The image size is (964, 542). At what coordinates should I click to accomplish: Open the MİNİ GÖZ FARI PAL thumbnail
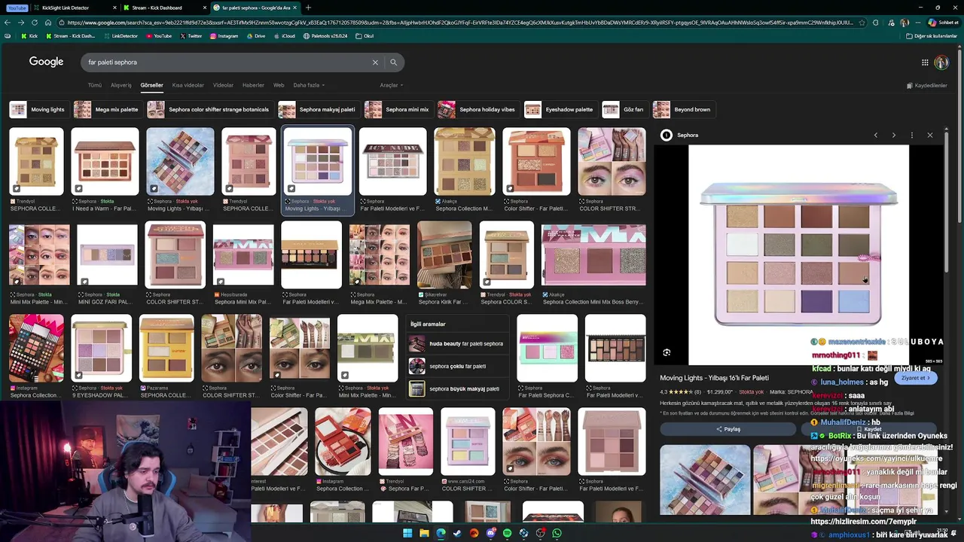(107, 256)
